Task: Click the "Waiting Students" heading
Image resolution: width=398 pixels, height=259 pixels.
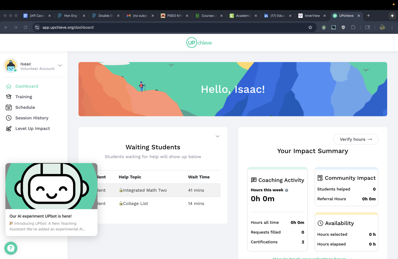Action: tap(153, 147)
